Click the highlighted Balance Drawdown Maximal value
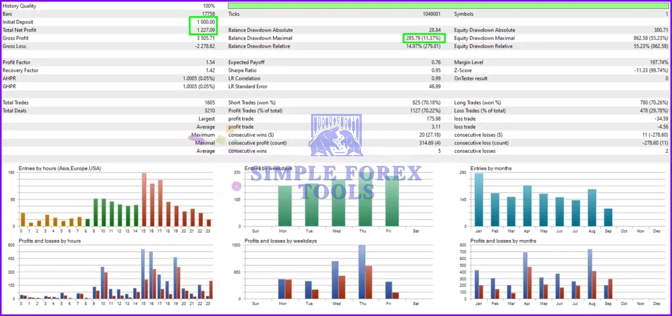The height and width of the screenshot is (316, 672). [424, 38]
